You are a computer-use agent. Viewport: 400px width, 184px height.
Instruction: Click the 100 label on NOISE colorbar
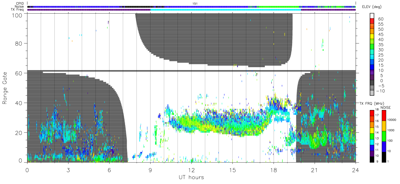pyautogui.click(x=389, y=141)
